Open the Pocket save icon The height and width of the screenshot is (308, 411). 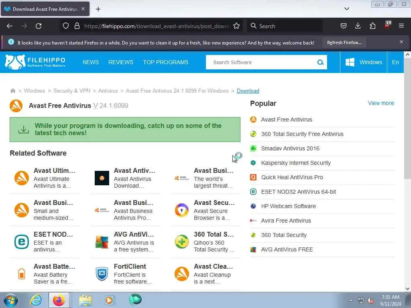point(344,26)
